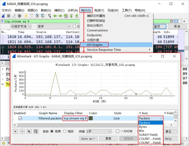The height and width of the screenshot is (146, 189).
Task: Expand the In tree row in packet details
Action: coord(3,79)
